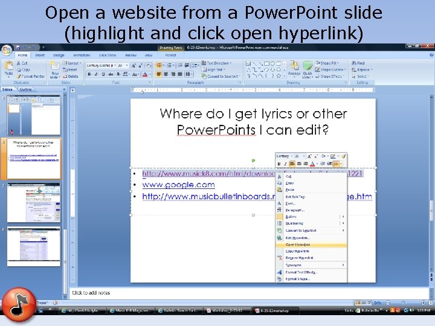This screenshot has width=435, height=326.
Task: Click the Center align icon in ribbon
Action: (166, 74)
